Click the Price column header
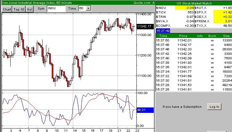232x132 pixels. pyautogui.click(x=183, y=36)
